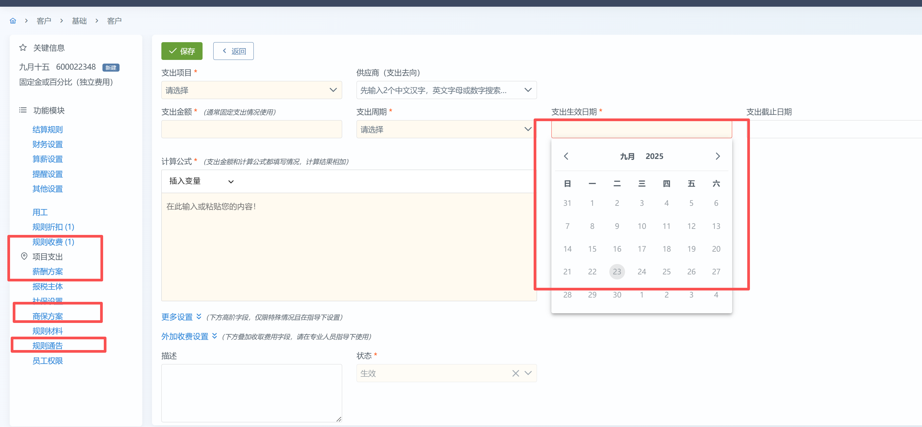Select day 24 in the calendar

pyautogui.click(x=641, y=272)
